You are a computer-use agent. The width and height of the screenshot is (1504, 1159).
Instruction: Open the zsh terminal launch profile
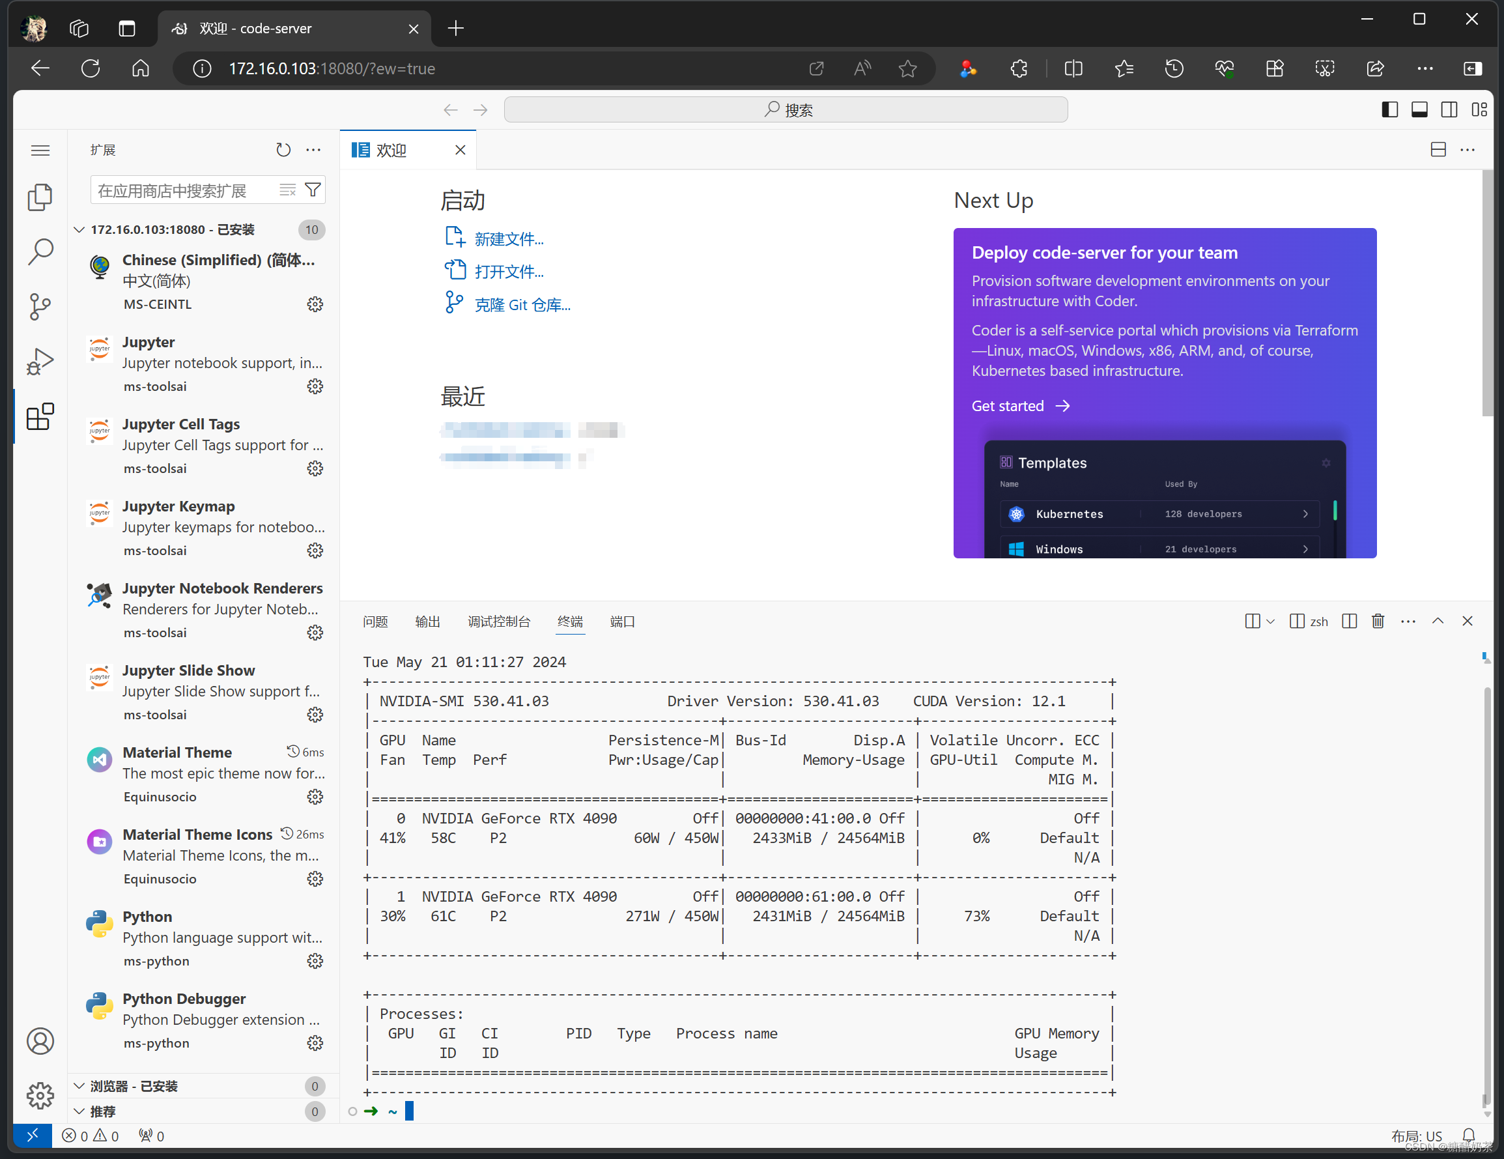click(x=1309, y=621)
